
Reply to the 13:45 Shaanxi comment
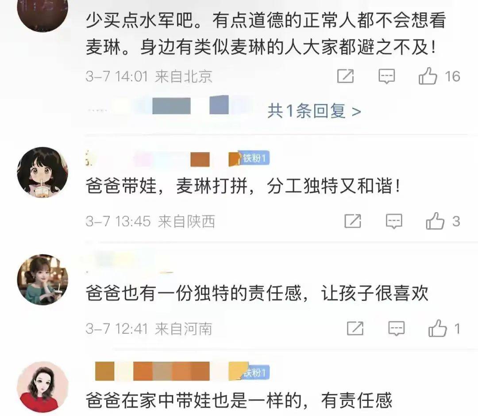pos(394,221)
